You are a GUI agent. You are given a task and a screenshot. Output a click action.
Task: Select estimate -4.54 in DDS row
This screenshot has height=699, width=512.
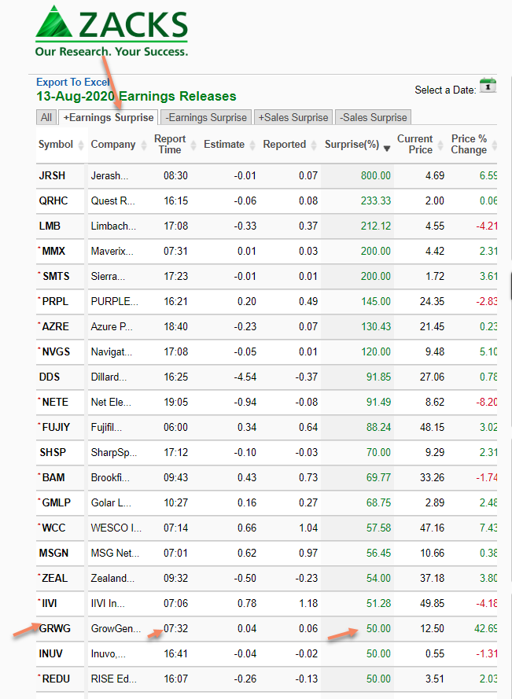coord(245,377)
